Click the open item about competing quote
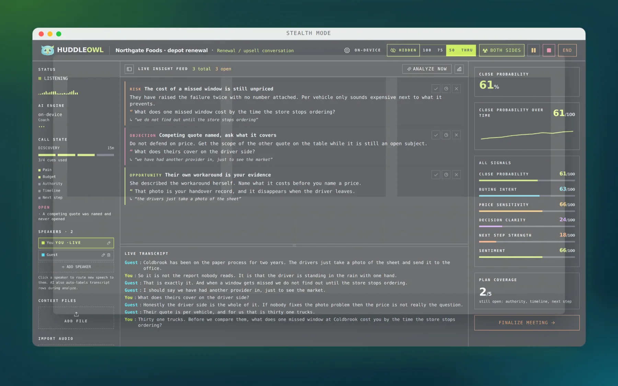 pos(75,216)
